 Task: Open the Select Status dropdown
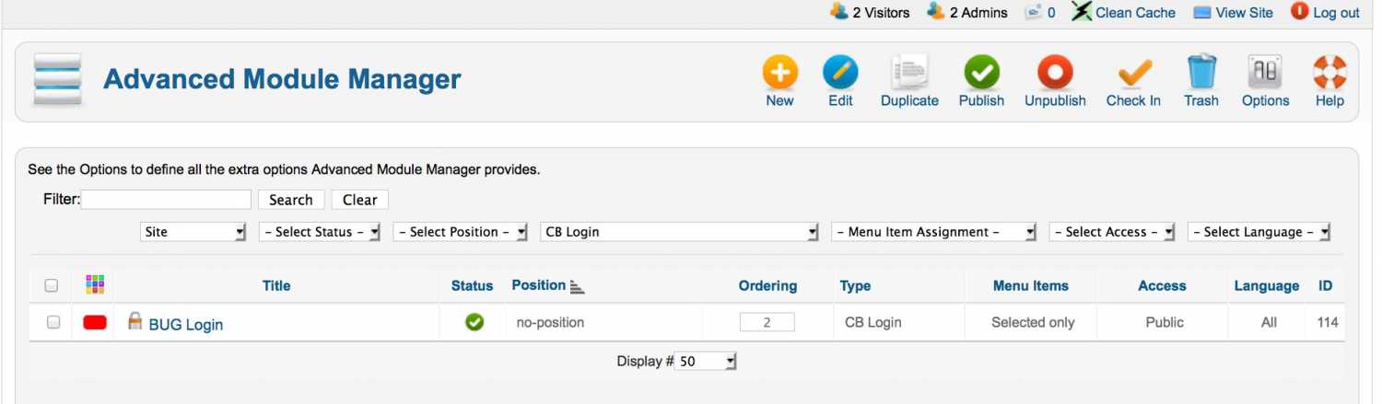coord(320,232)
